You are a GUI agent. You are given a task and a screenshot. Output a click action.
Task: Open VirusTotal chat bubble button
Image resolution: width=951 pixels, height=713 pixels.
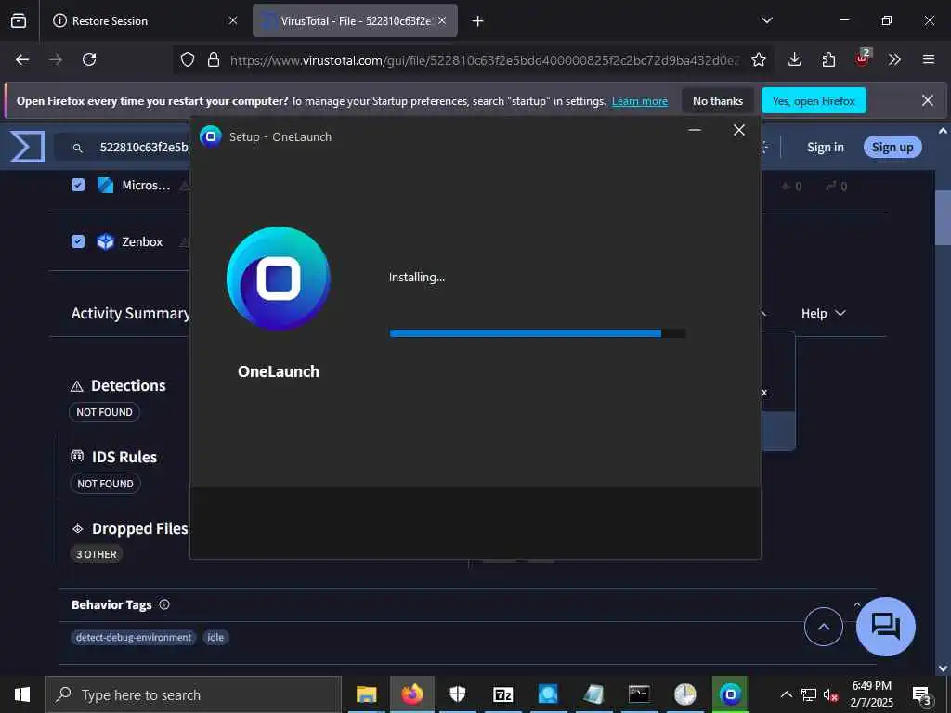[885, 627]
